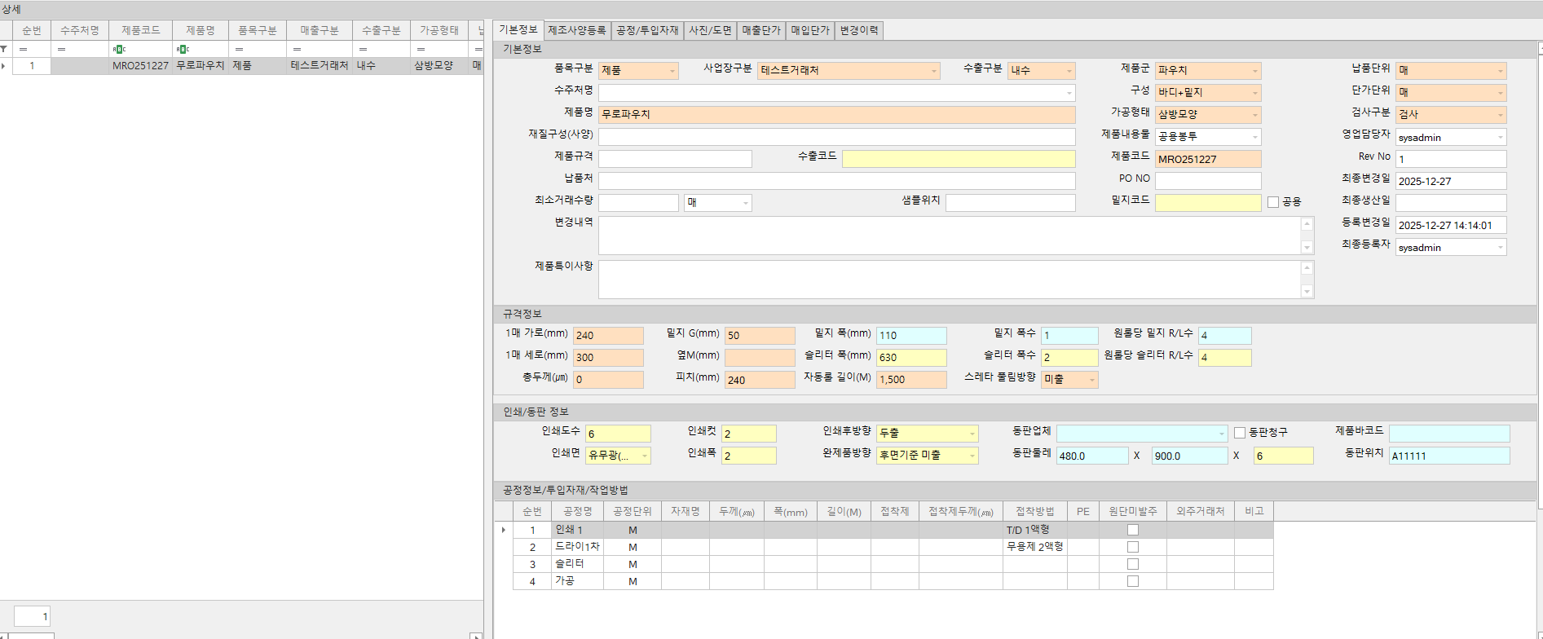Click the 접착방법 column header
The width and height of the screenshot is (1543, 639).
point(1035,511)
